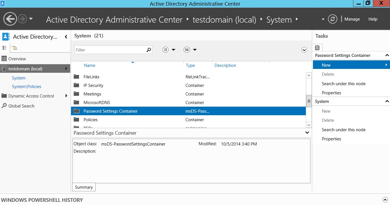This screenshot has width=390, height=205.
Task: Collapse the preview pane chevron
Action: click(x=307, y=133)
